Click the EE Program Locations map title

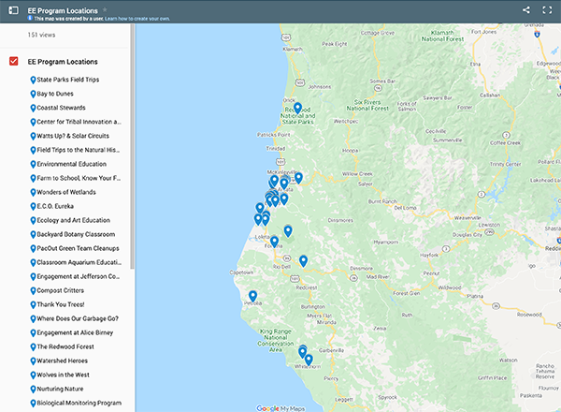click(63, 10)
